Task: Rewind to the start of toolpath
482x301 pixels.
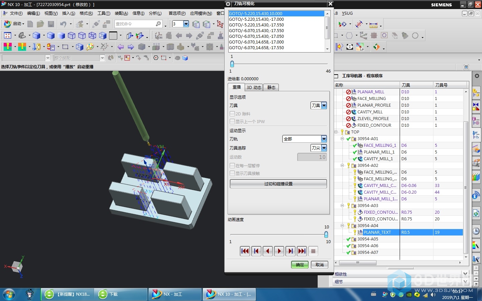Action: tap(245, 251)
